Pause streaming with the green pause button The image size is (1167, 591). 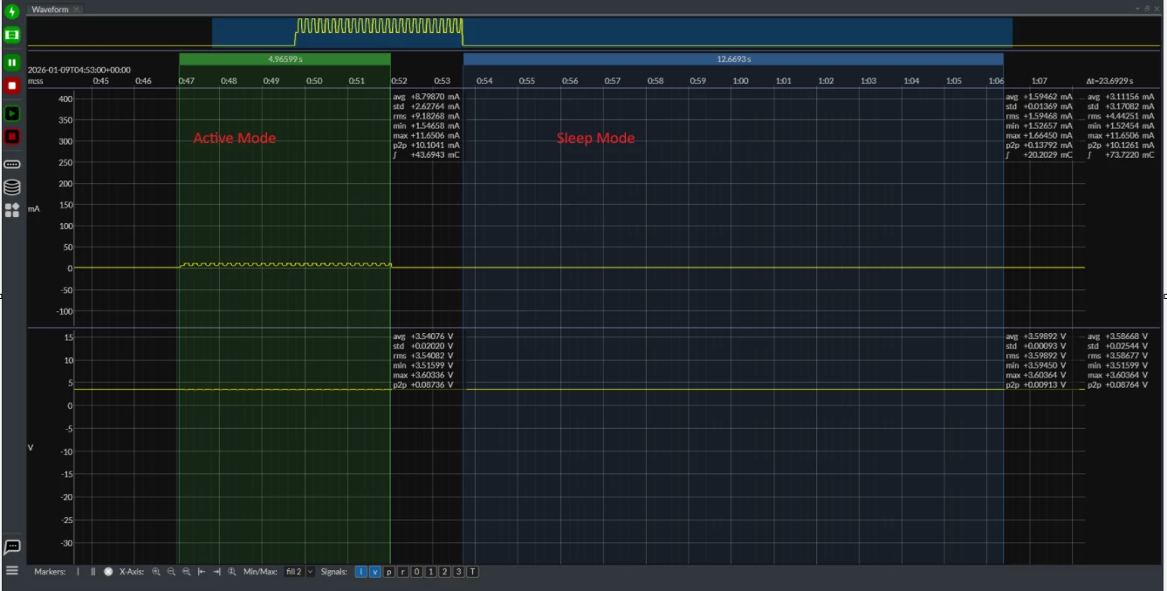pos(12,63)
